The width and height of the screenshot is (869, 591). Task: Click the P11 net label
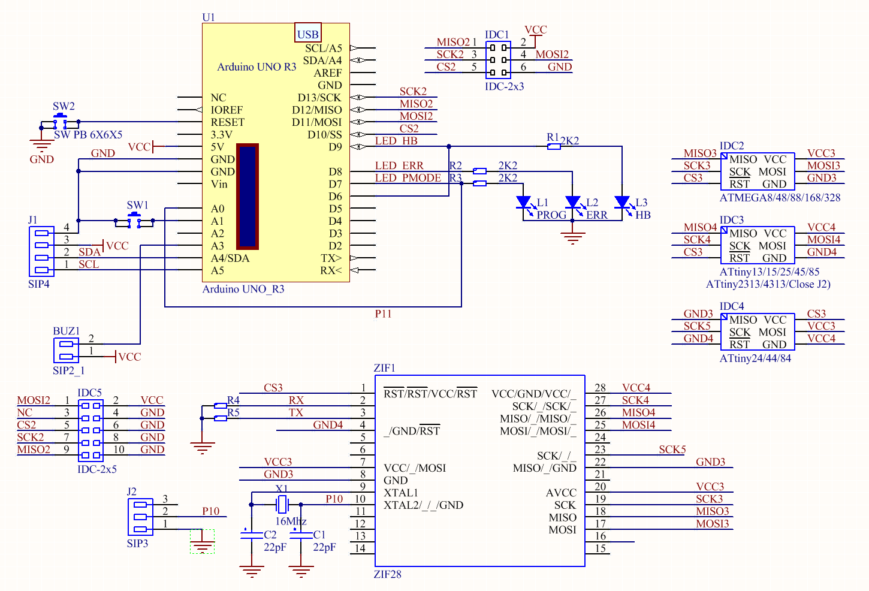point(383,313)
